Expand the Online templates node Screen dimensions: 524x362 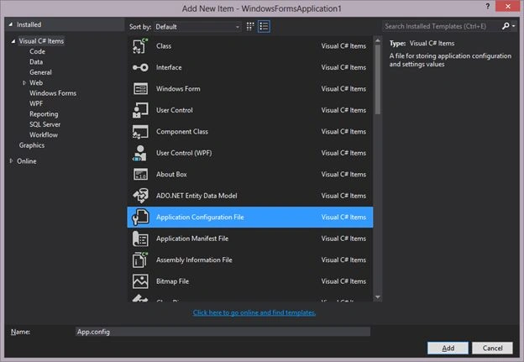[12, 161]
